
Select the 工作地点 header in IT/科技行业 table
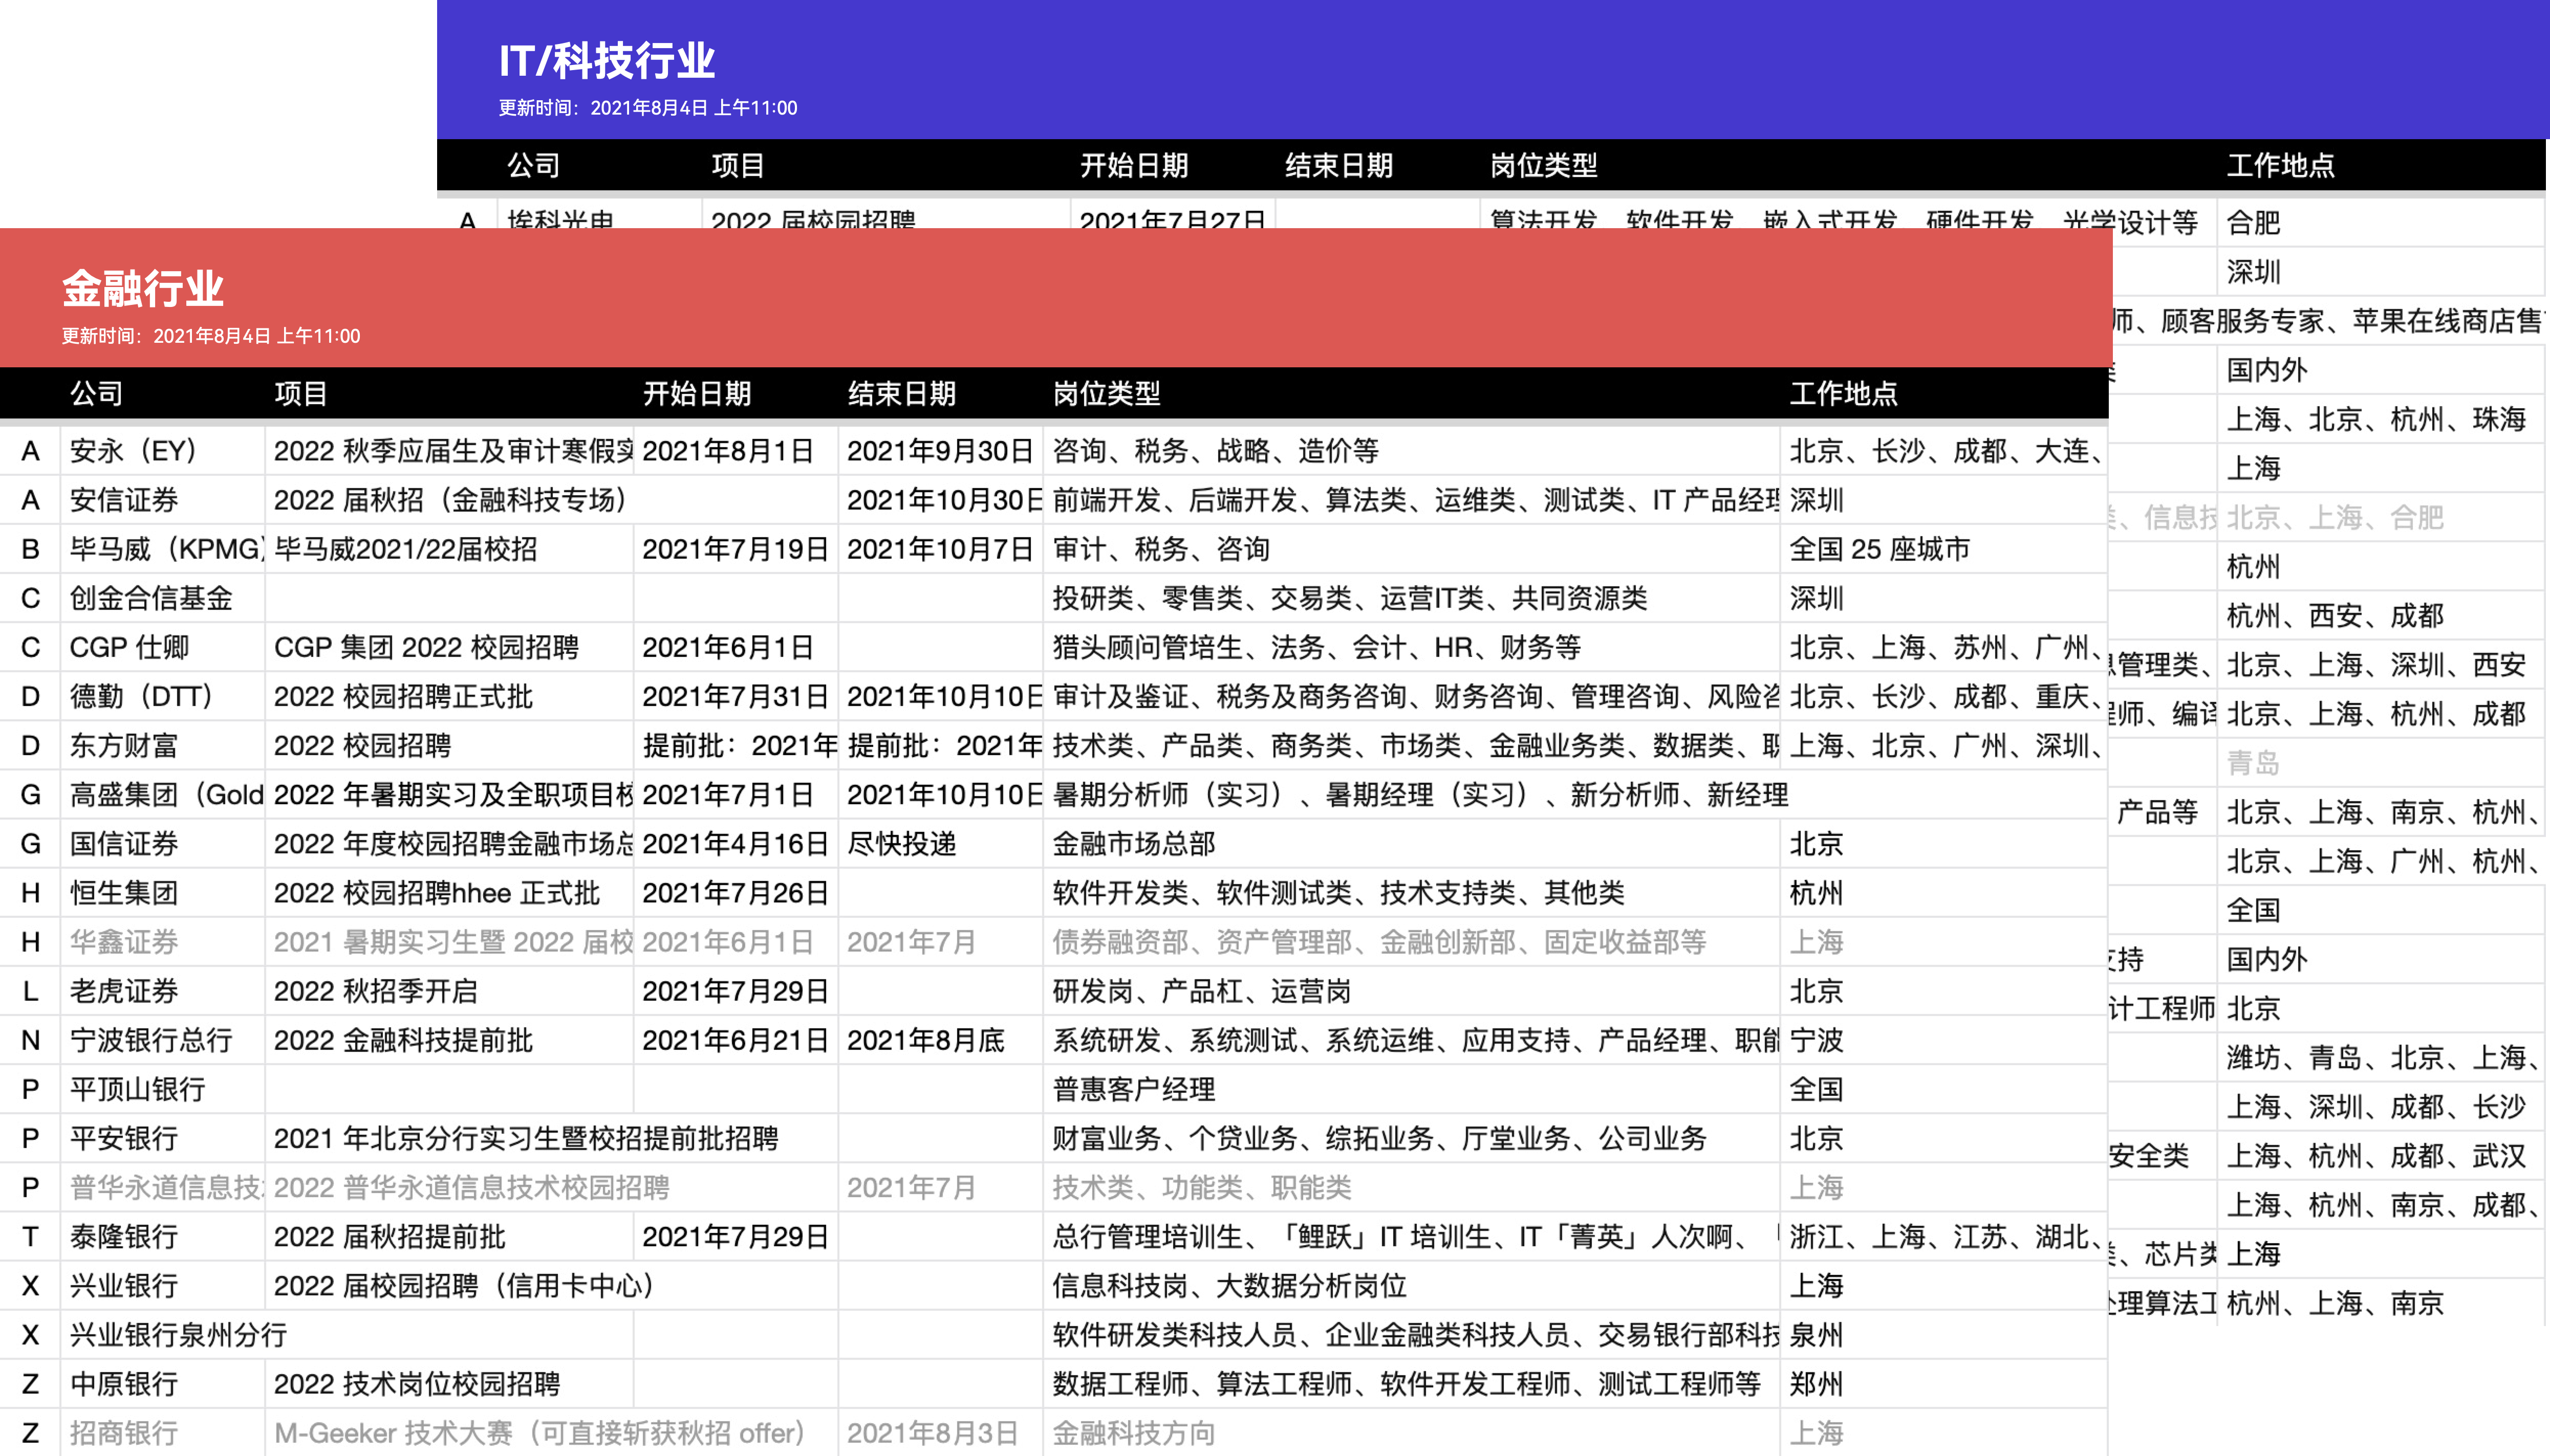click(x=2281, y=165)
